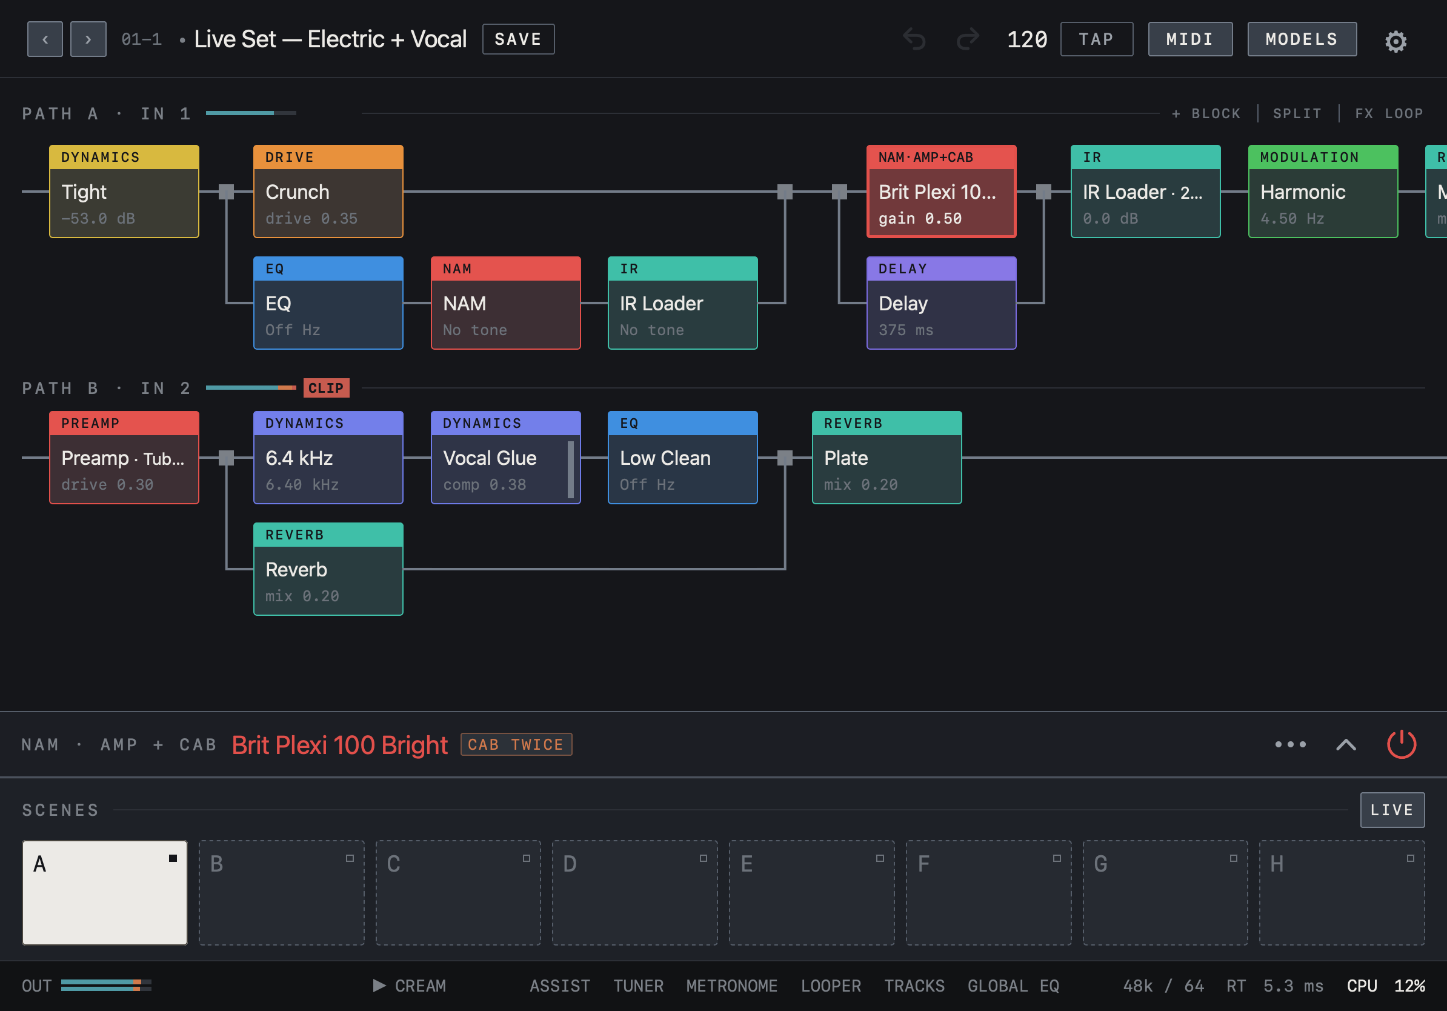Click the split node before the Crunch block
1447x1011 pixels.
[x=226, y=192]
